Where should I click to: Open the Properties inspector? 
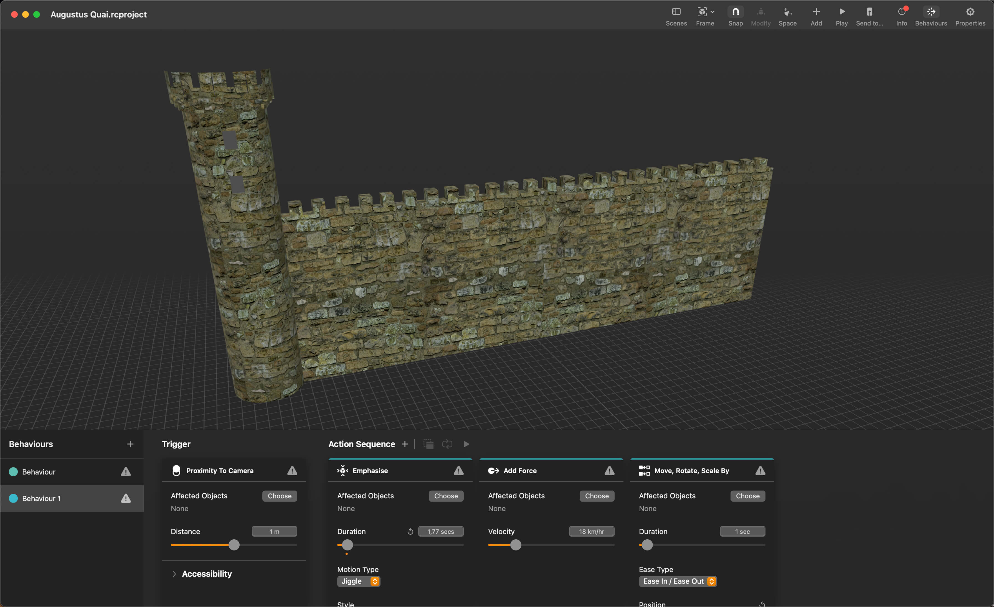(970, 15)
